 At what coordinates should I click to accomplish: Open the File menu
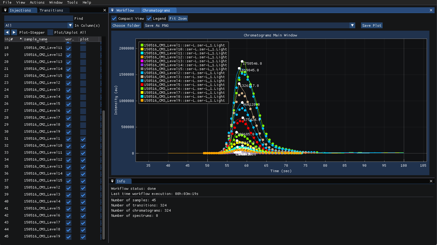[x=7, y=2]
